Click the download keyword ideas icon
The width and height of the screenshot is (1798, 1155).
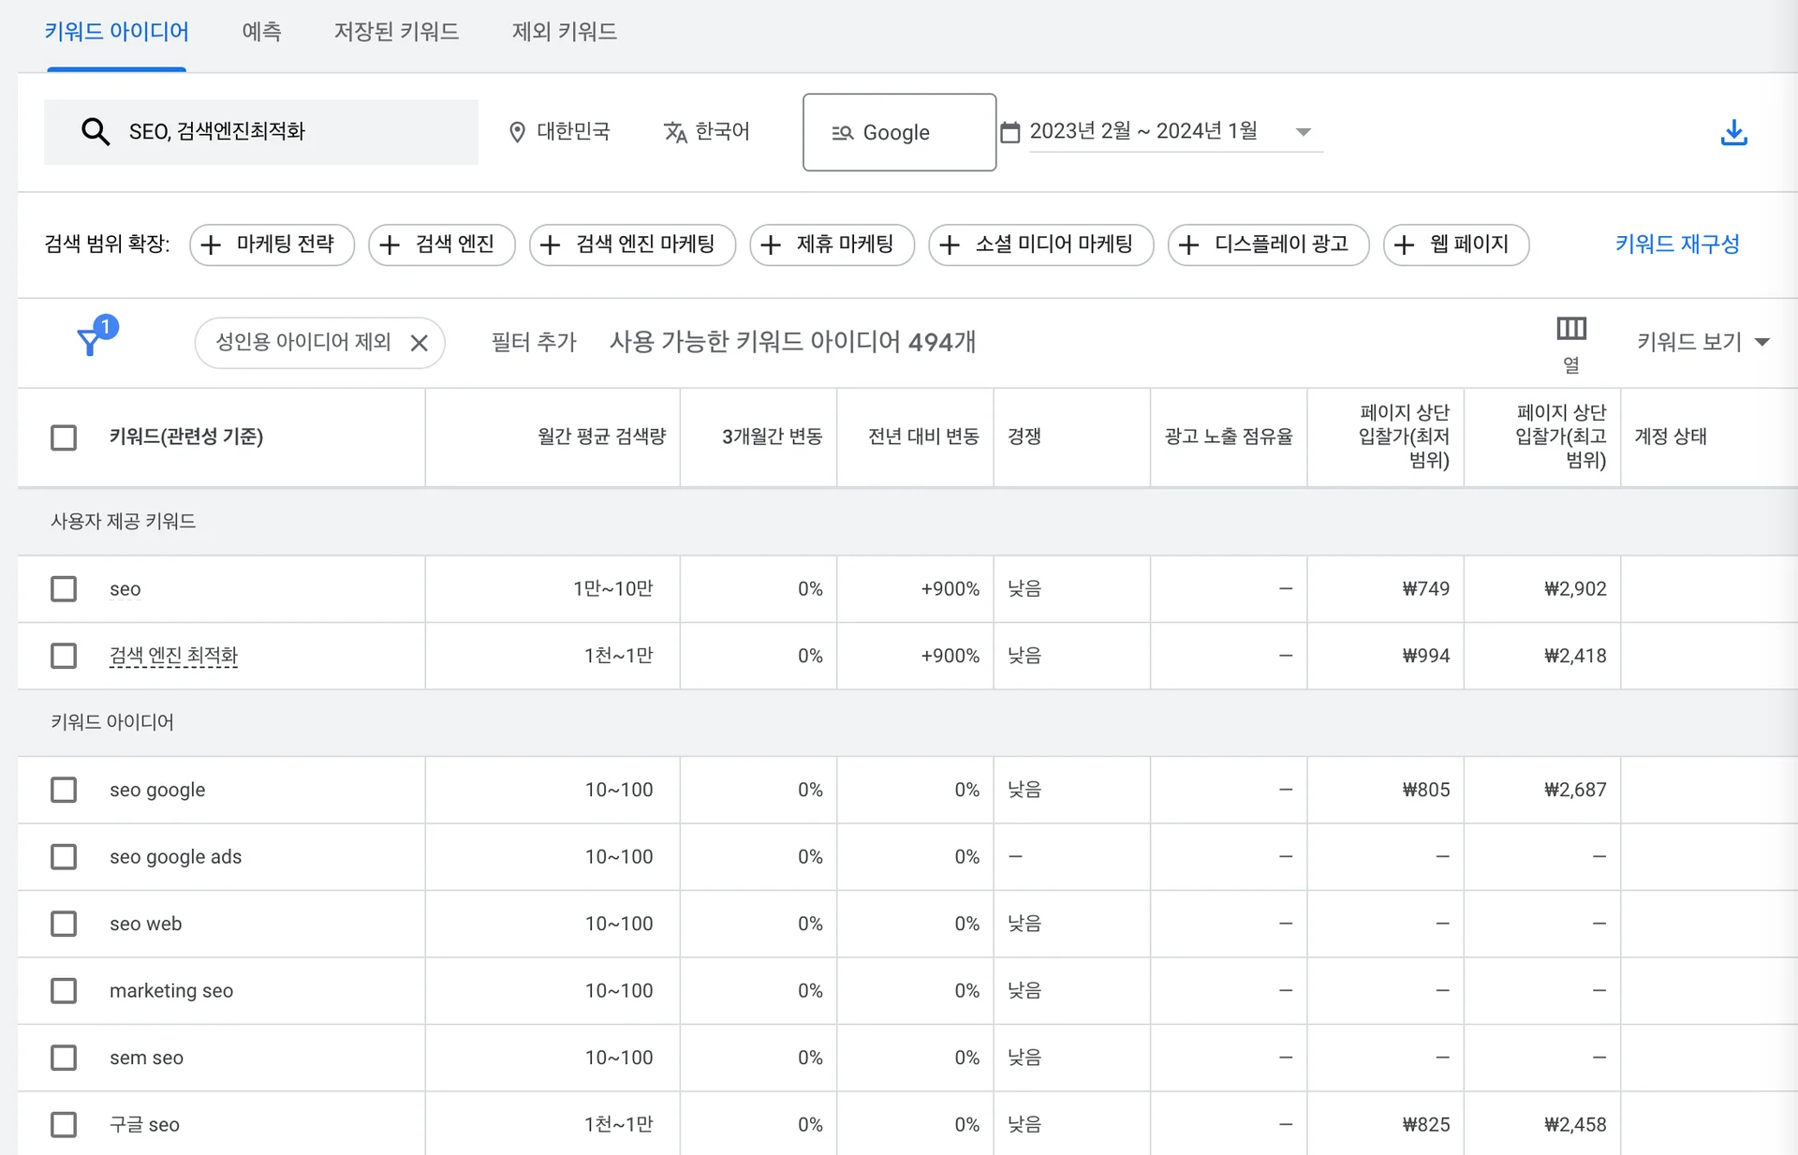click(1735, 132)
